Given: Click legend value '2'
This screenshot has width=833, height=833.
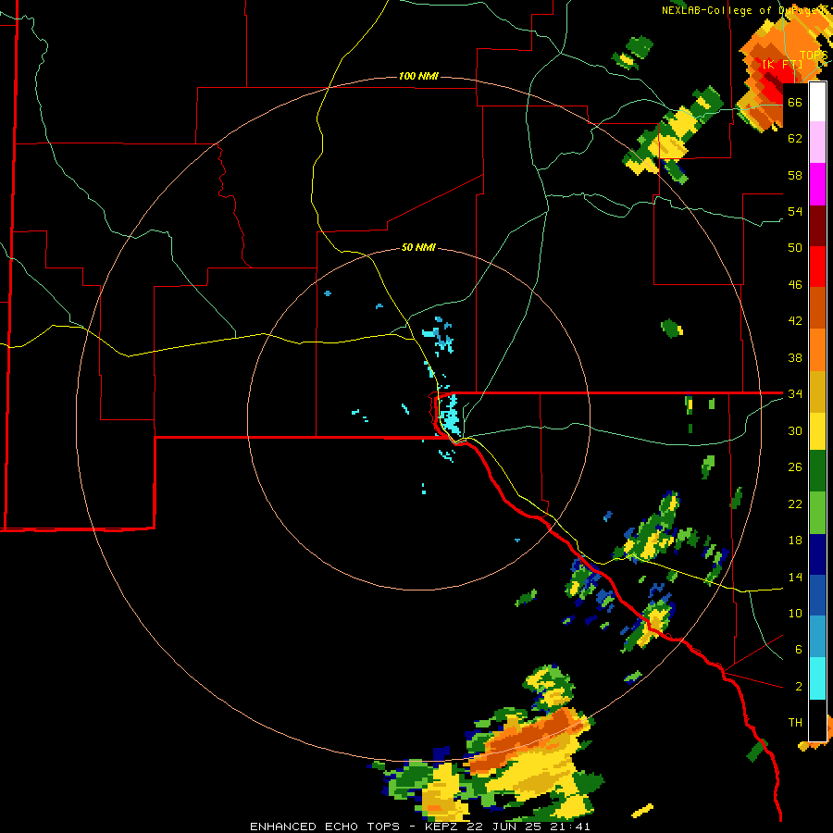Looking at the screenshot, I should click(x=799, y=686).
